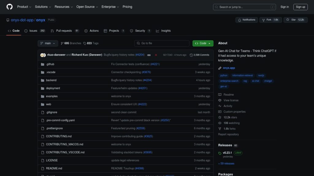Open the main branch selector dropdown
Screen dimensions: 314x176
[48, 43]
